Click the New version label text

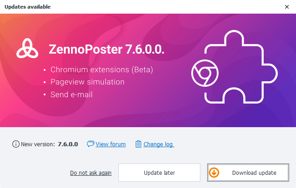pos(38,144)
